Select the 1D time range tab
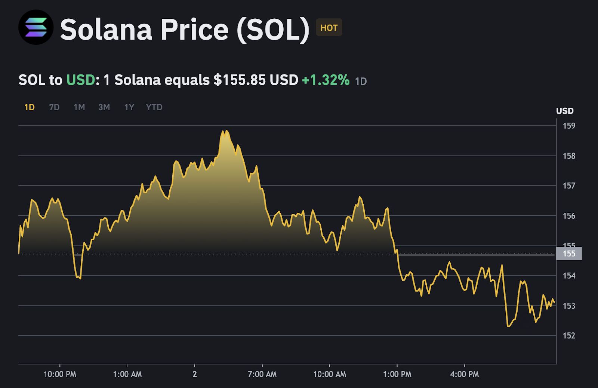 [x=30, y=108]
